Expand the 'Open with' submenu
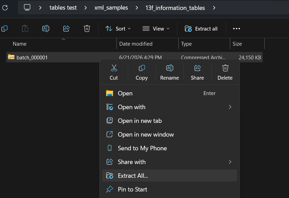This screenshot has height=198, width=289. (x=169, y=107)
